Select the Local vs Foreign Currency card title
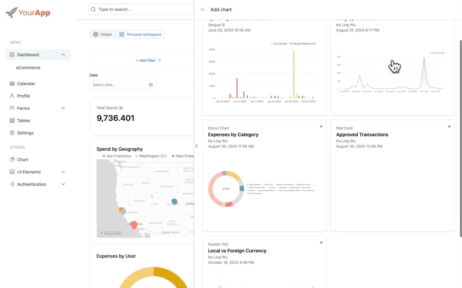Viewport: 462px width, 288px height. tap(237, 251)
